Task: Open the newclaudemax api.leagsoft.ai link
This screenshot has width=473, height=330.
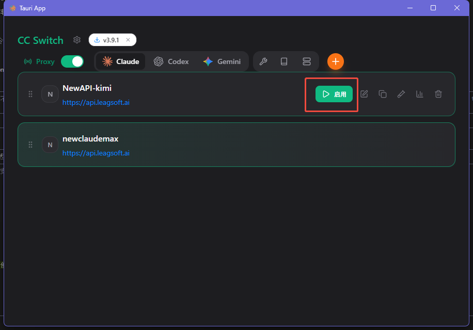Action: pyautogui.click(x=96, y=153)
